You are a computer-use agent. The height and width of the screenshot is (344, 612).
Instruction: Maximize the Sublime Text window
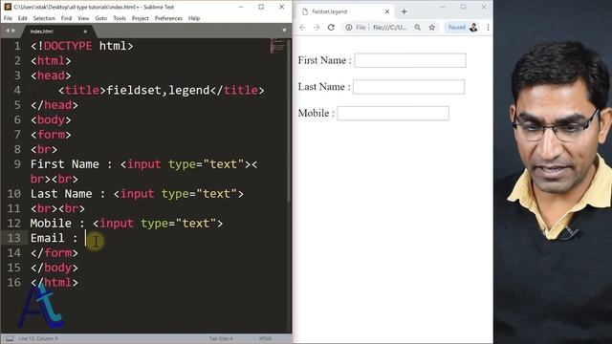point(261,7)
